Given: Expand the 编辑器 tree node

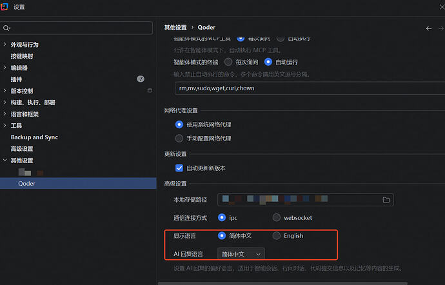Looking at the screenshot, I should (x=5, y=68).
